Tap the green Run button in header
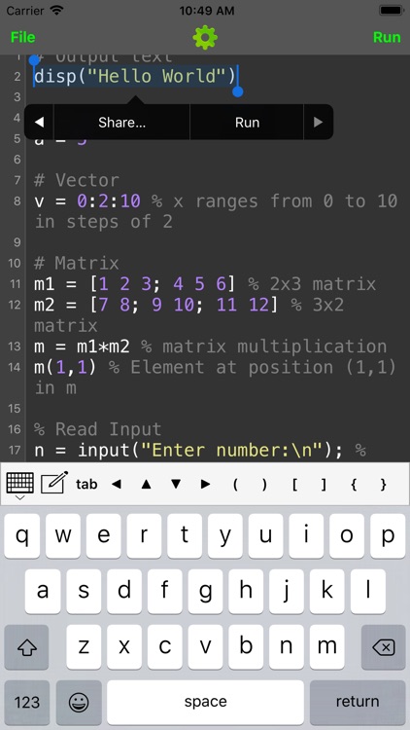Viewport: 410px width, 730px height. tap(387, 37)
